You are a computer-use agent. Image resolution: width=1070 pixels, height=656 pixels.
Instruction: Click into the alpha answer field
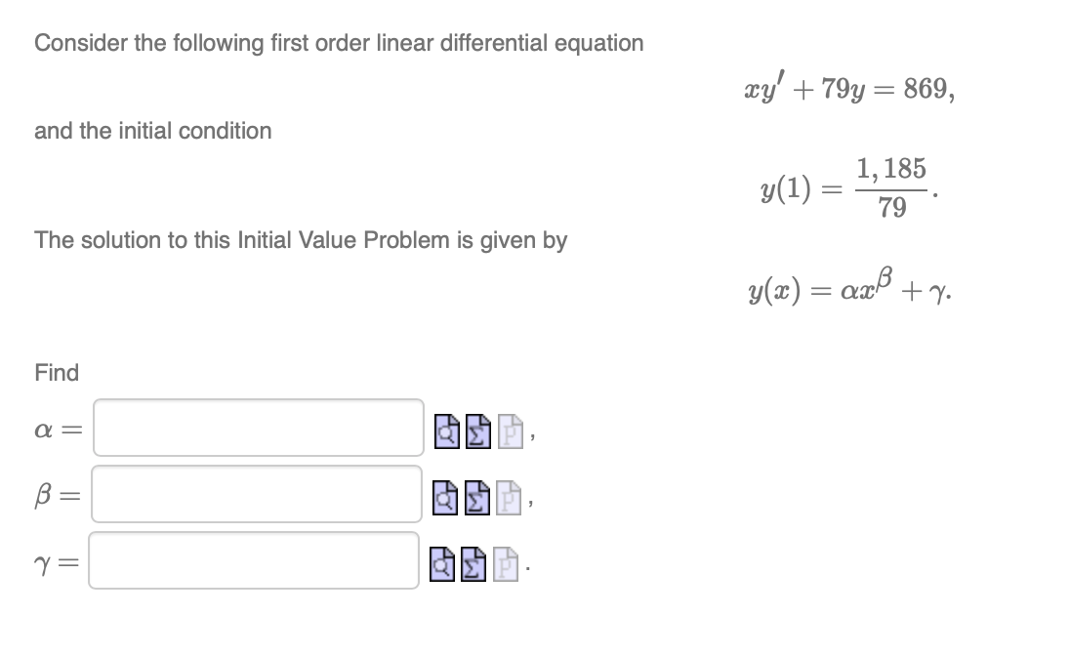(x=259, y=428)
